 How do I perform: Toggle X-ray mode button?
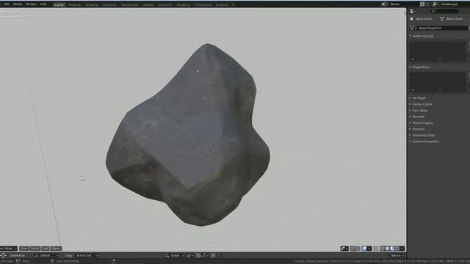point(376,249)
